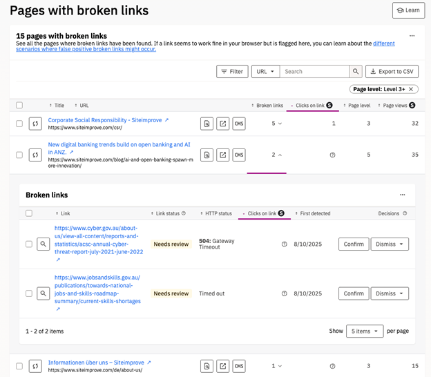Open three-dot menu of Broken links panel

403,195
